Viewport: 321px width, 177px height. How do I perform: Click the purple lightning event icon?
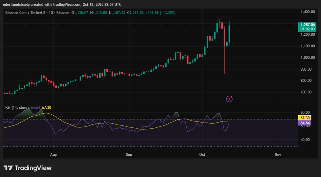tap(229, 99)
